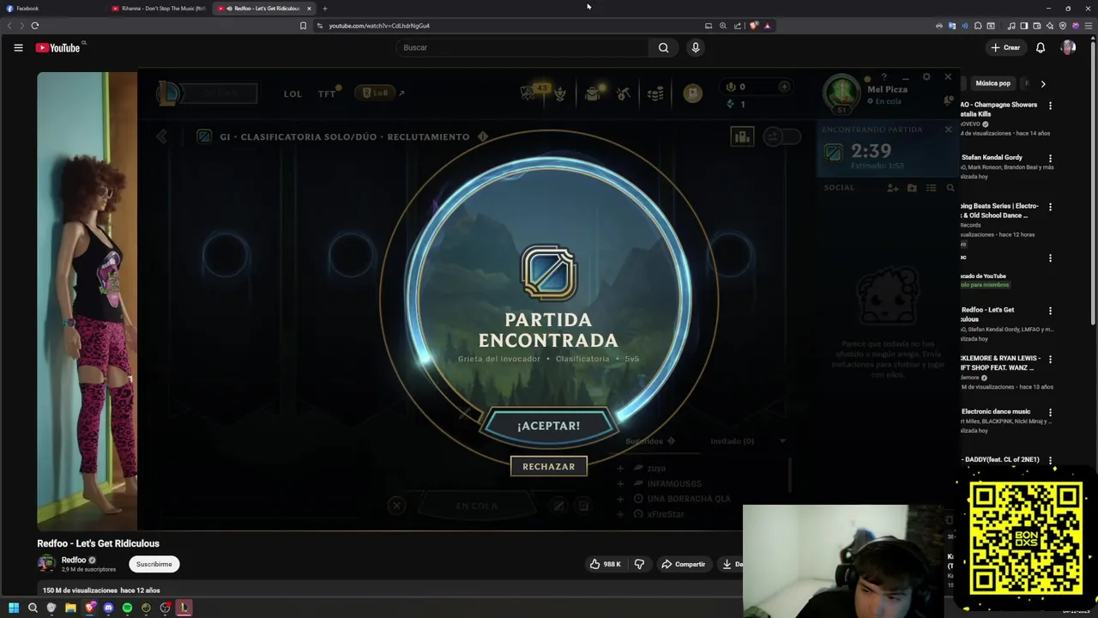This screenshot has height=618, width=1098.
Task: Click the browser address bar URL
Action: [x=379, y=26]
